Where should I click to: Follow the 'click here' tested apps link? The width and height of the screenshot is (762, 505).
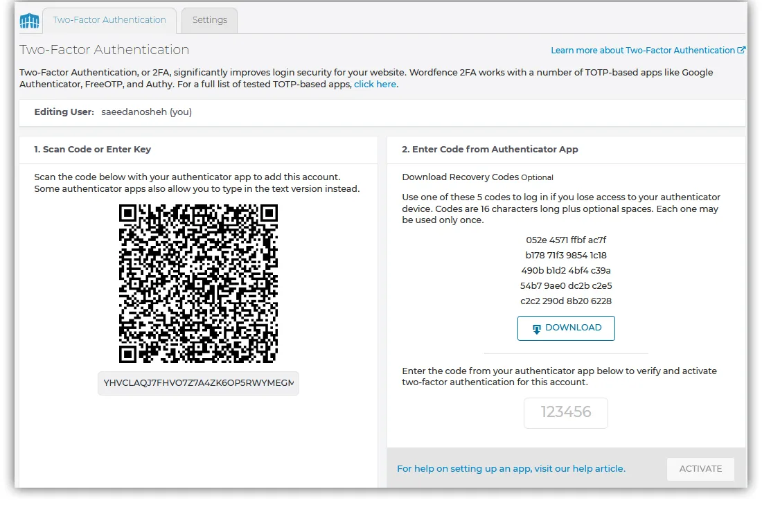[375, 84]
